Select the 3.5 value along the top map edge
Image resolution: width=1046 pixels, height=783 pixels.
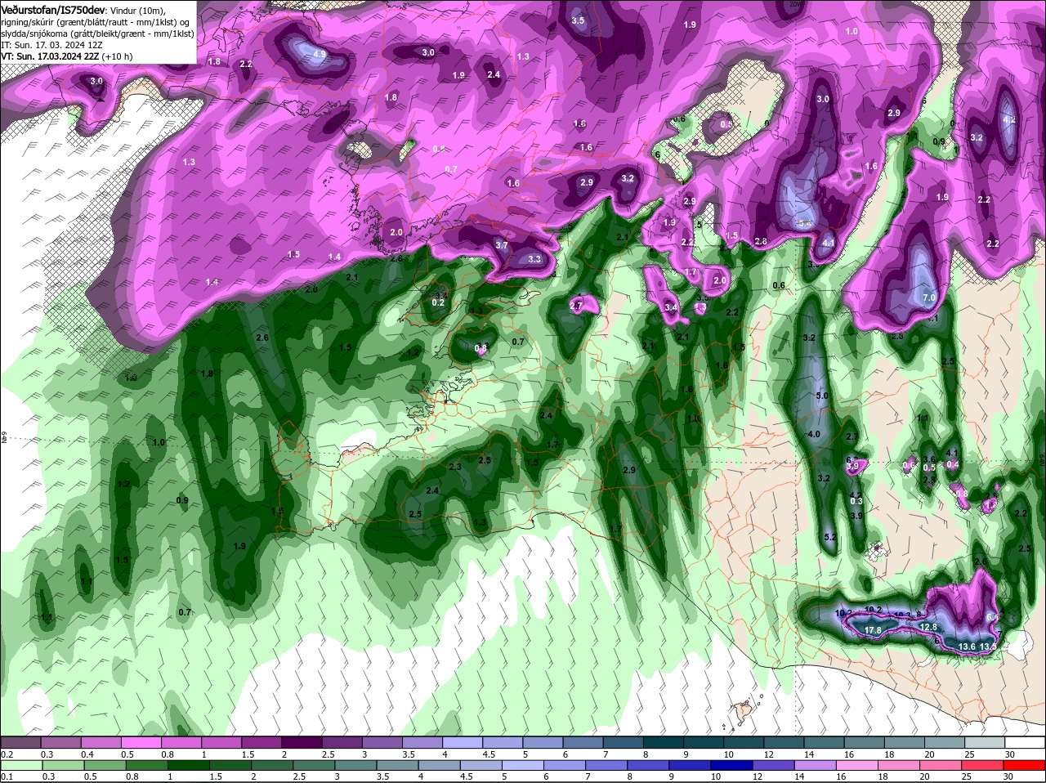[x=578, y=20]
